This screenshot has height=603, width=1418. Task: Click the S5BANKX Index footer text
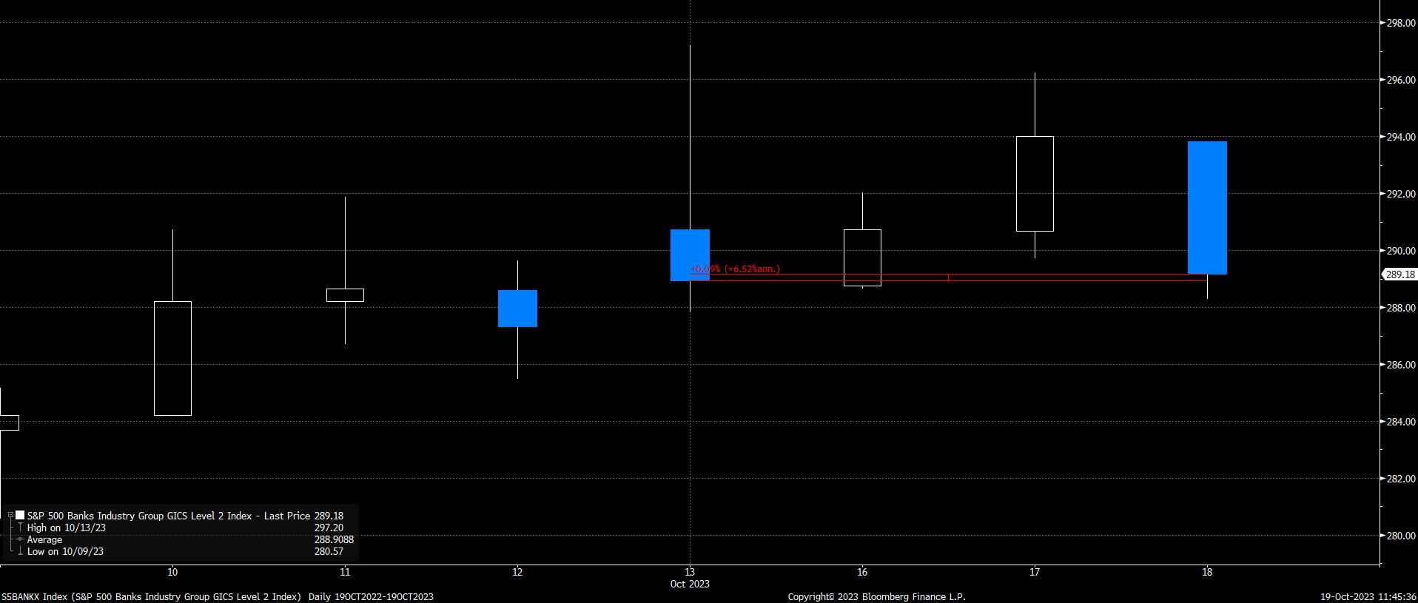[x=152, y=596]
